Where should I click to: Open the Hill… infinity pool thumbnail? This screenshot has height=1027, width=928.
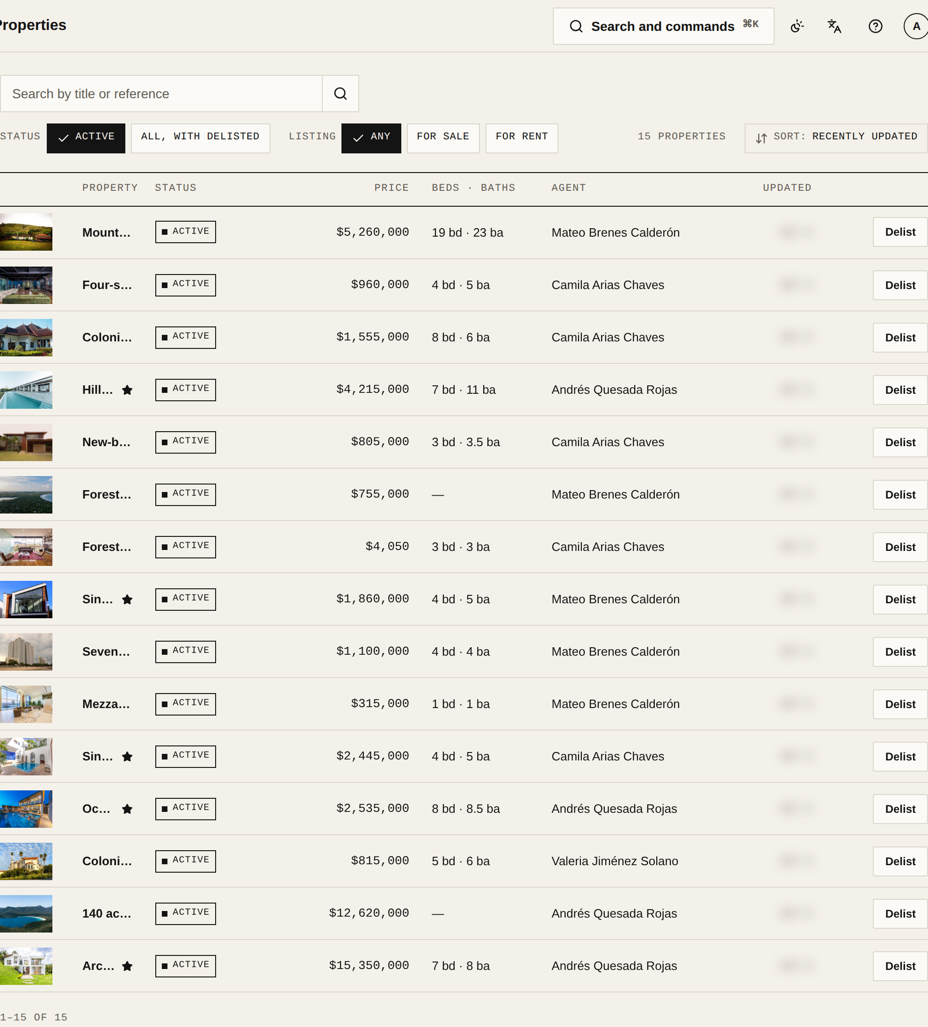26,390
